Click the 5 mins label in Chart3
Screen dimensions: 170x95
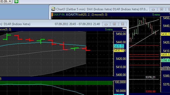pyautogui.click(x=156, y=15)
